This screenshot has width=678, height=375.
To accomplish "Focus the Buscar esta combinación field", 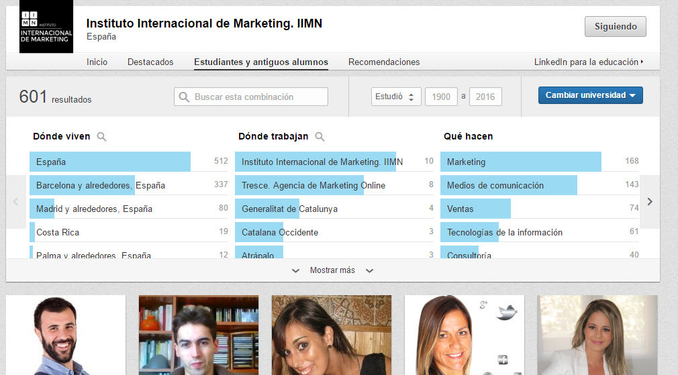I will pyautogui.click(x=251, y=97).
